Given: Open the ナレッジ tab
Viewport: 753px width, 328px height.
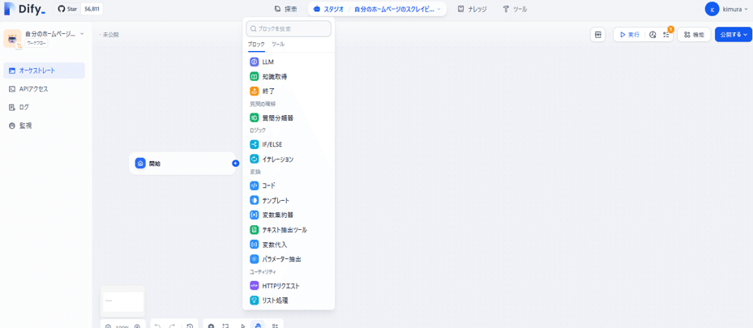Looking at the screenshot, I should point(472,9).
